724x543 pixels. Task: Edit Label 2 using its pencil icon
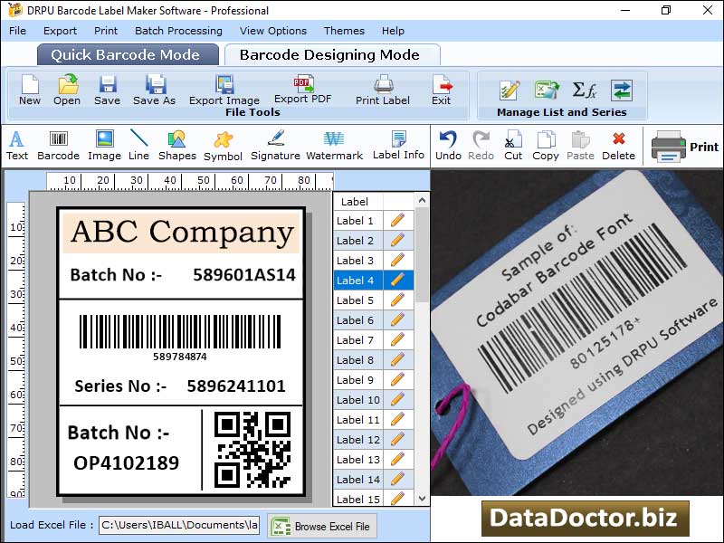(x=399, y=240)
